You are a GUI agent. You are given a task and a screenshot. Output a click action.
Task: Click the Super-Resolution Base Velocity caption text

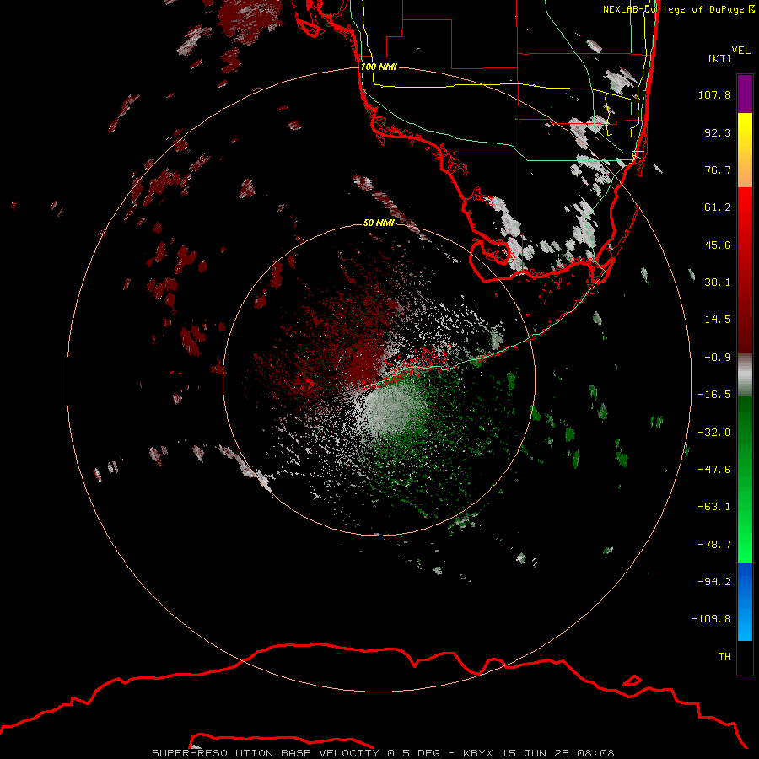point(383,753)
